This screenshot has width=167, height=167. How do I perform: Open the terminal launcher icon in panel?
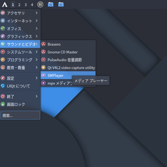pos(40,4)
